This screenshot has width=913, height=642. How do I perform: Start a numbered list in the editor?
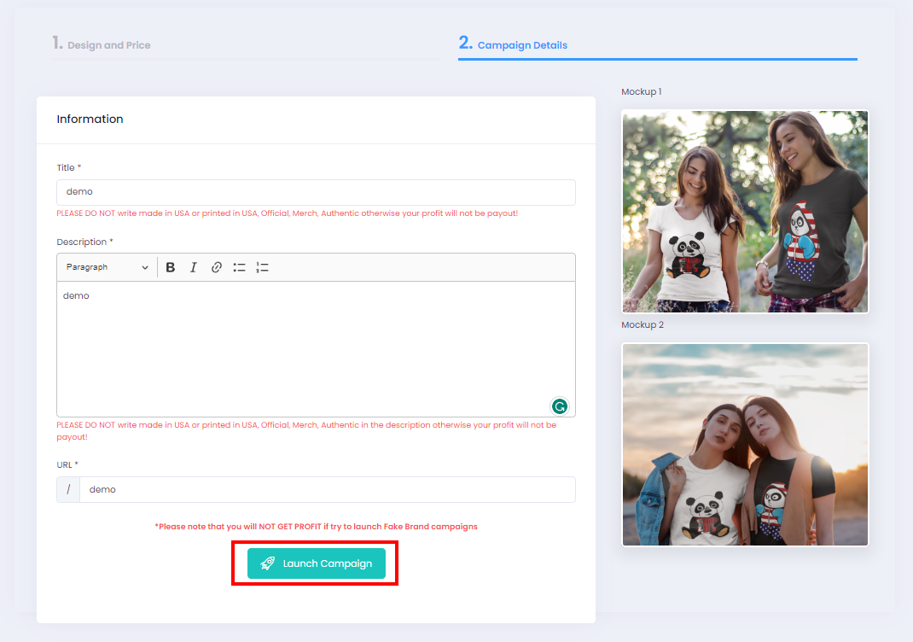click(x=263, y=267)
